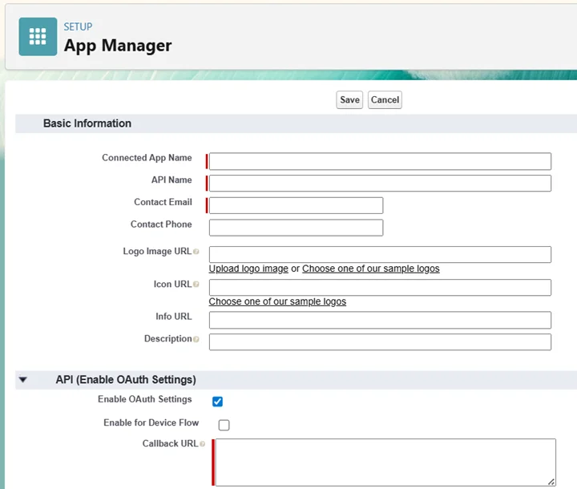Image resolution: width=577 pixels, height=489 pixels.
Task: Select the Contact Email text box
Action: click(296, 205)
